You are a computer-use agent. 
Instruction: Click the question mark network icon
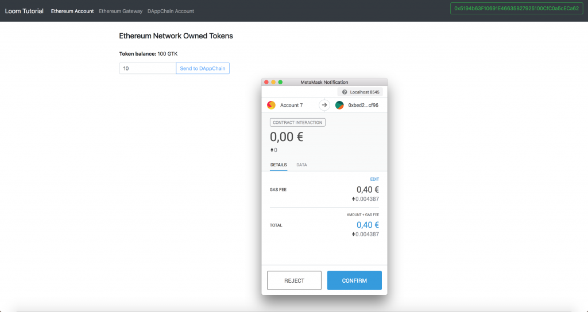345,92
